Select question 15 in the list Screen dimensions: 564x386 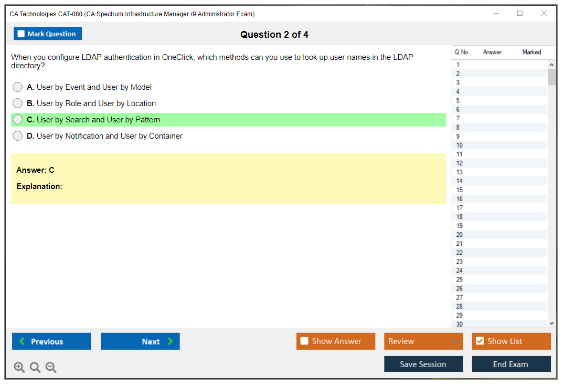click(x=460, y=190)
